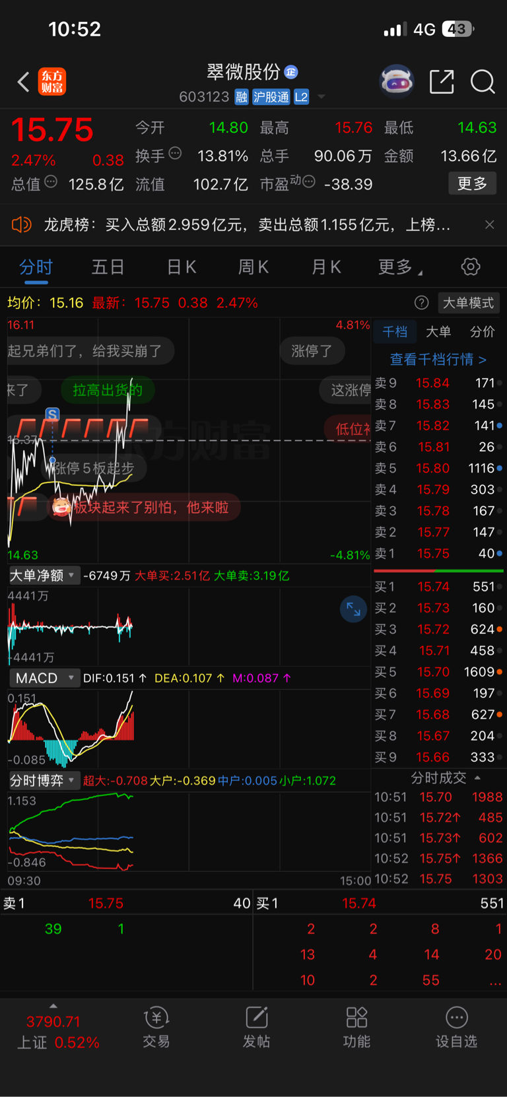Open the robot assistant avatar icon
Screen dimensions: 507x1097
click(396, 81)
